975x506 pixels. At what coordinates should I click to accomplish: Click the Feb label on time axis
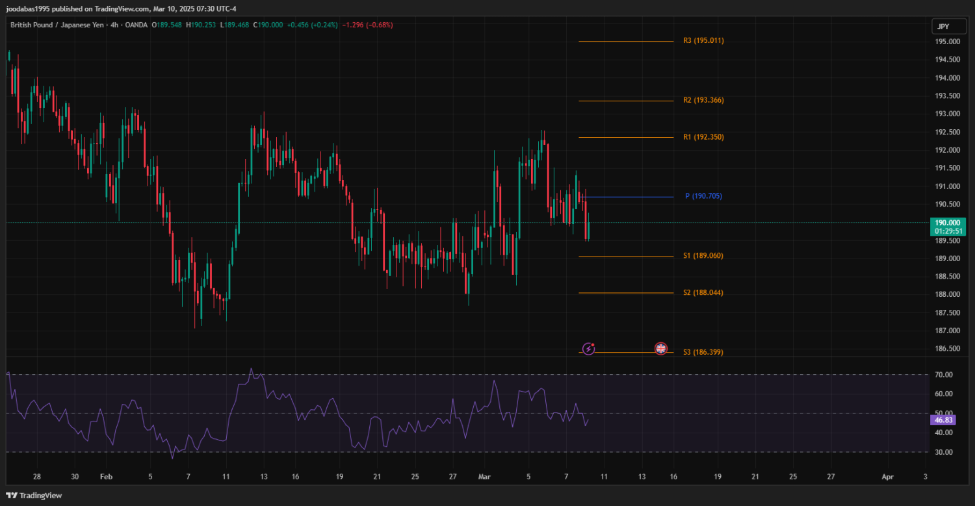tap(106, 477)
